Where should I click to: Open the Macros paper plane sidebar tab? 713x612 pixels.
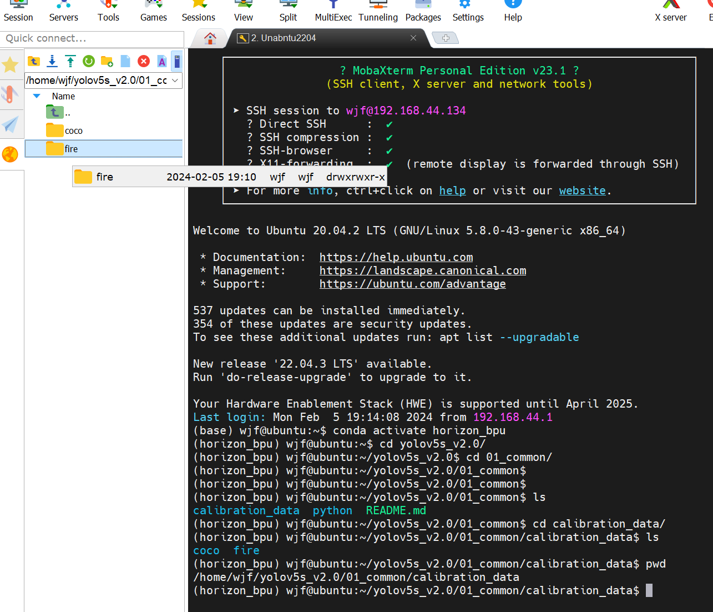click(x=11, y=124)
